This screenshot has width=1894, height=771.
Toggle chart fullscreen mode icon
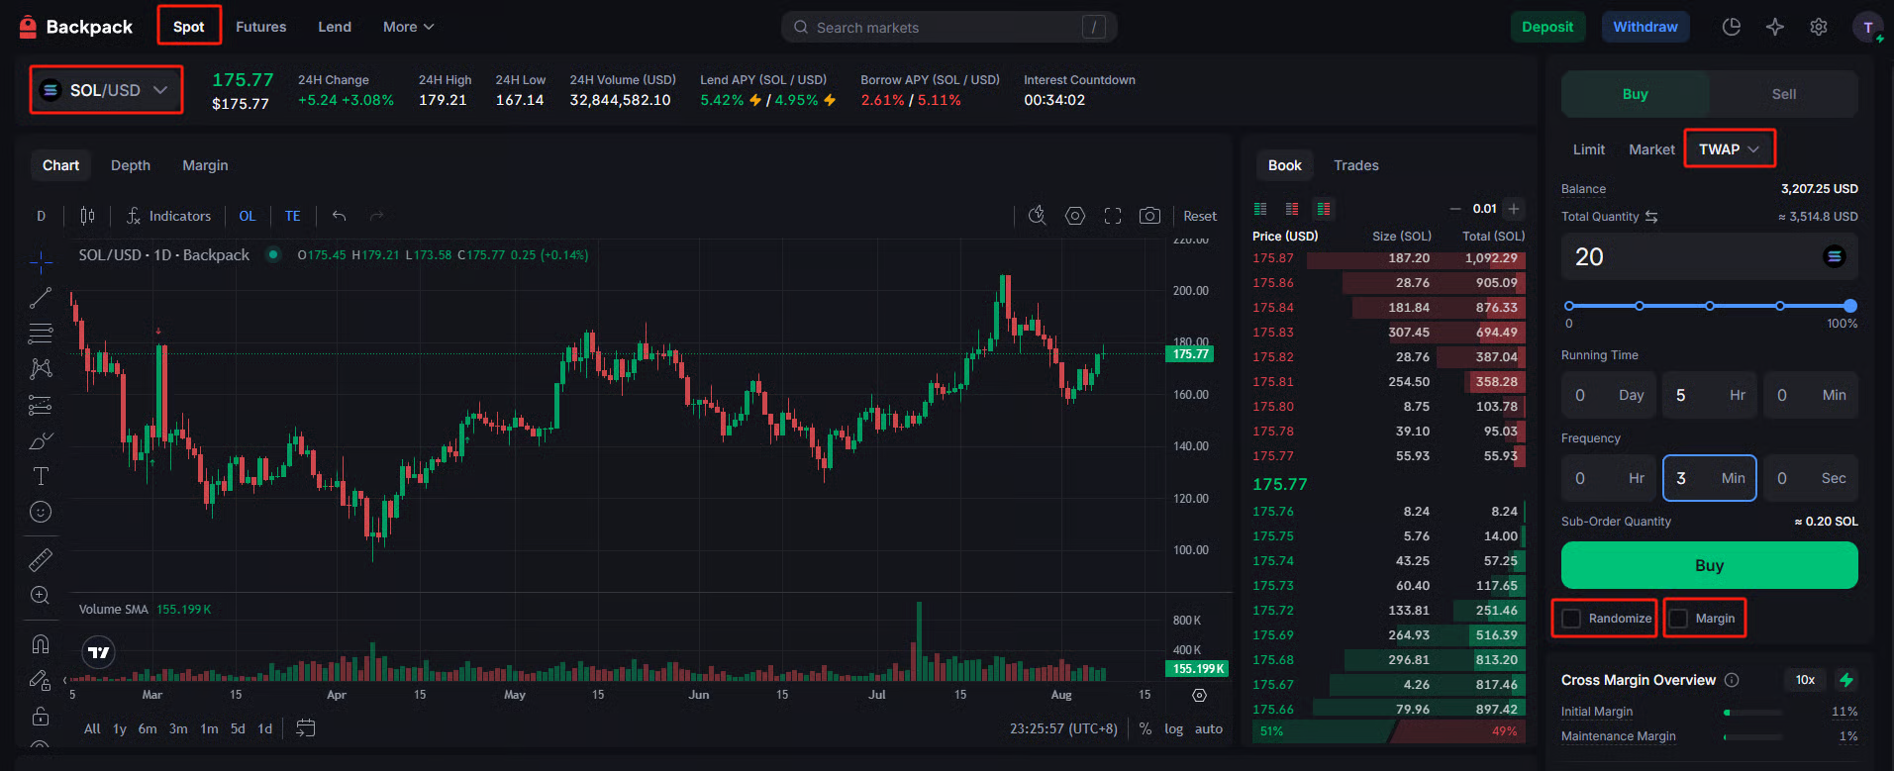(1113, 216)
